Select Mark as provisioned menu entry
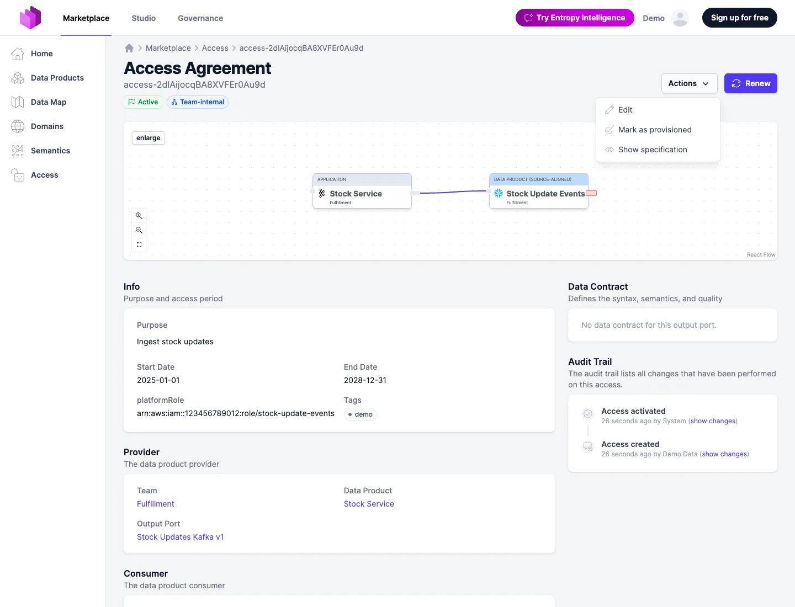 [658, 130]
